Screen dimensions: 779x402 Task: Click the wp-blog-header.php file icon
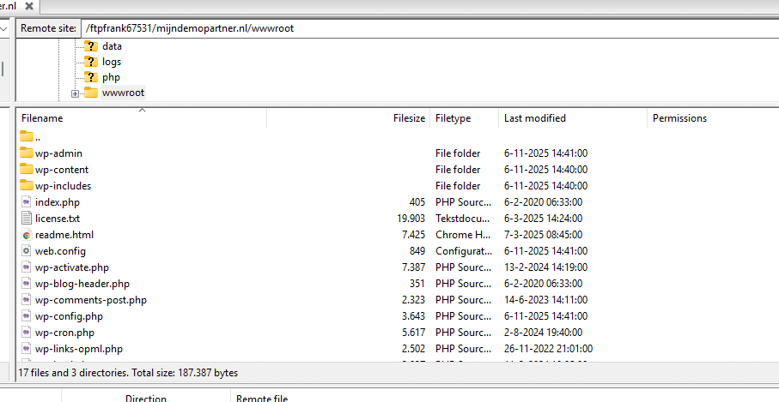27,284
